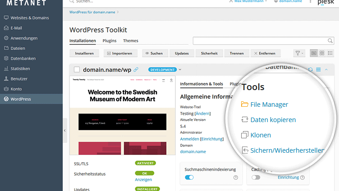Click the Klonen copy icon
This screenshot has height=191, width=339.
click(244, 135)
